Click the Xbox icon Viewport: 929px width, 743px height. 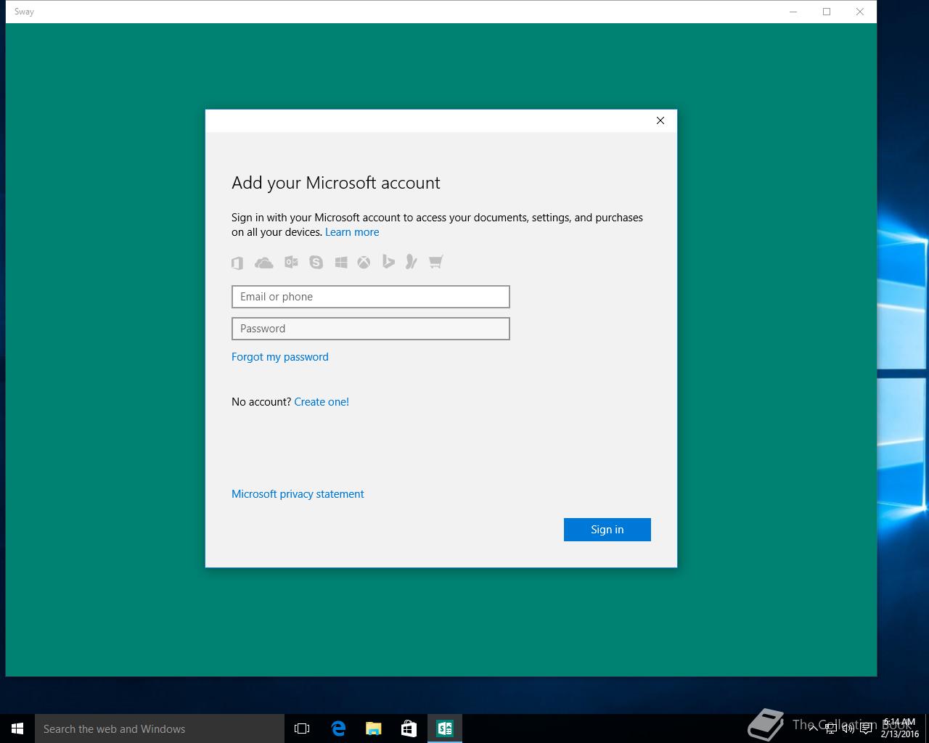(364, 262)
